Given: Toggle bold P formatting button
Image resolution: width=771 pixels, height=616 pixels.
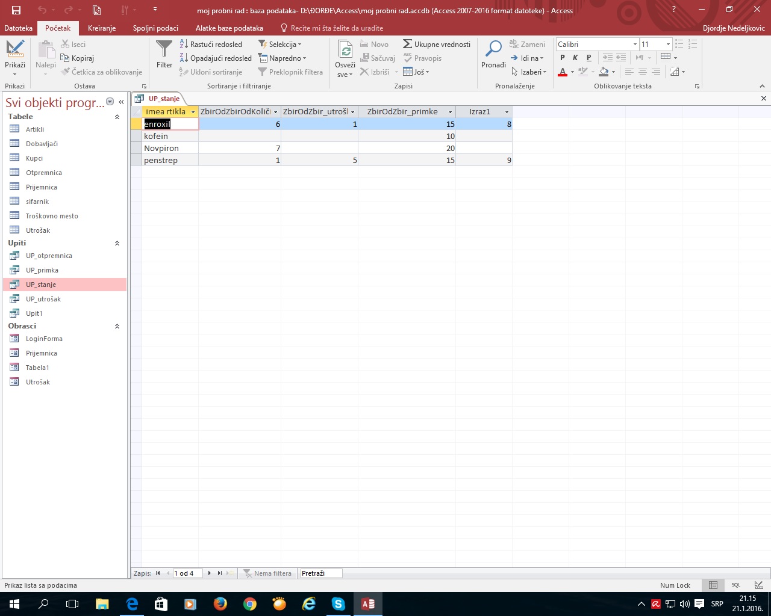Looking at the screenshot, I should tap(563, 58).
